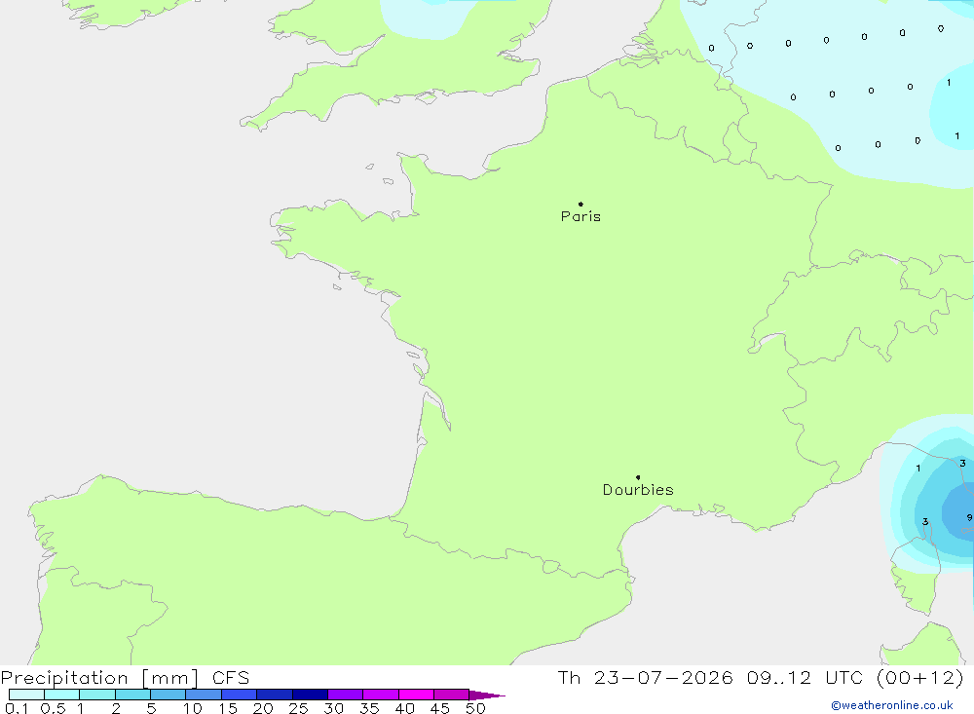Pick the 35–40 mm legend color swatch
974x714 pixels.
[x=380, y=695]
